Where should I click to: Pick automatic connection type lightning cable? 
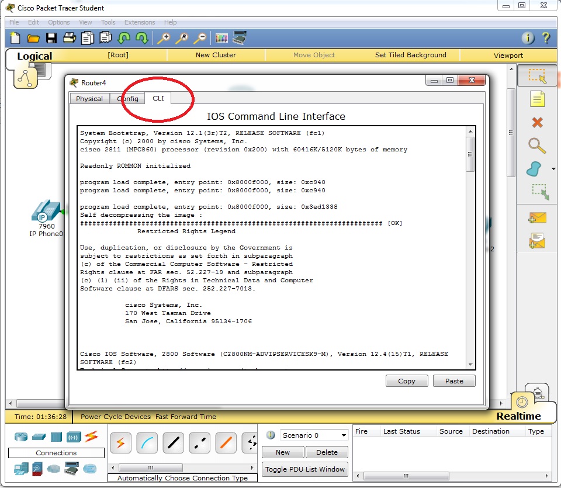[x=121, y=443]
